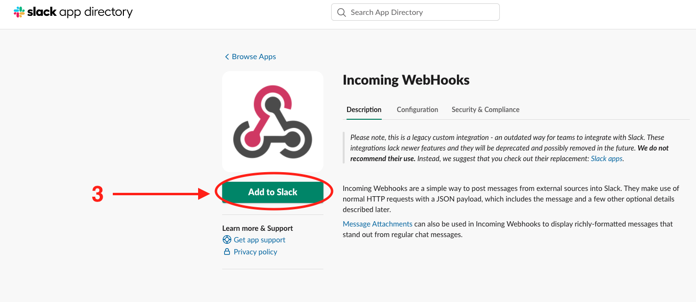Switch to the Configuration tab
This screenshot has width=696, height=302.
417,110
